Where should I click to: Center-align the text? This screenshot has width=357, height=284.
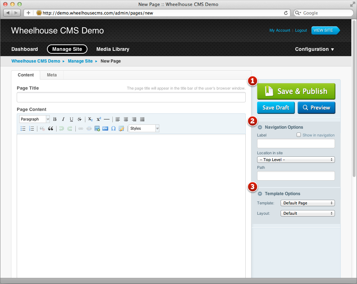(126, 119)
